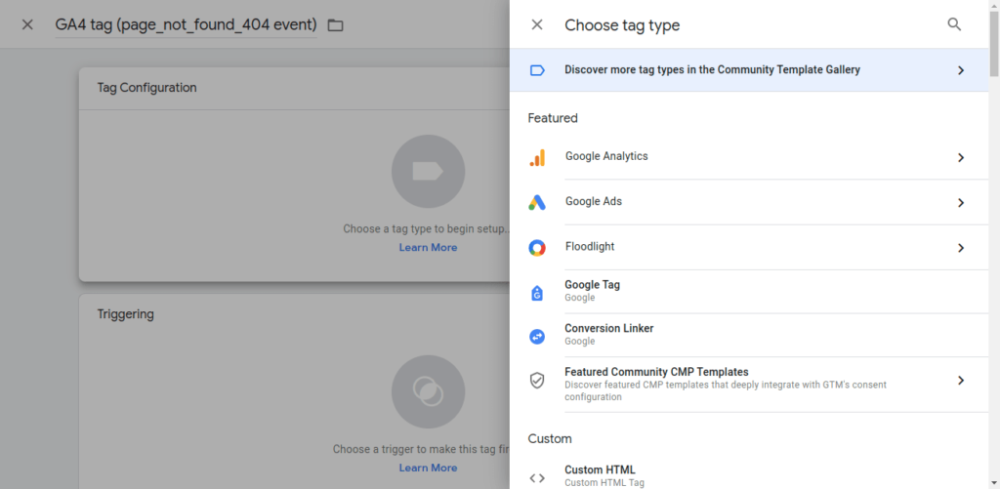Click the Google Tag icon
Image resolution: width=1000 pixels, height=489 pixels.
point(537,293)
